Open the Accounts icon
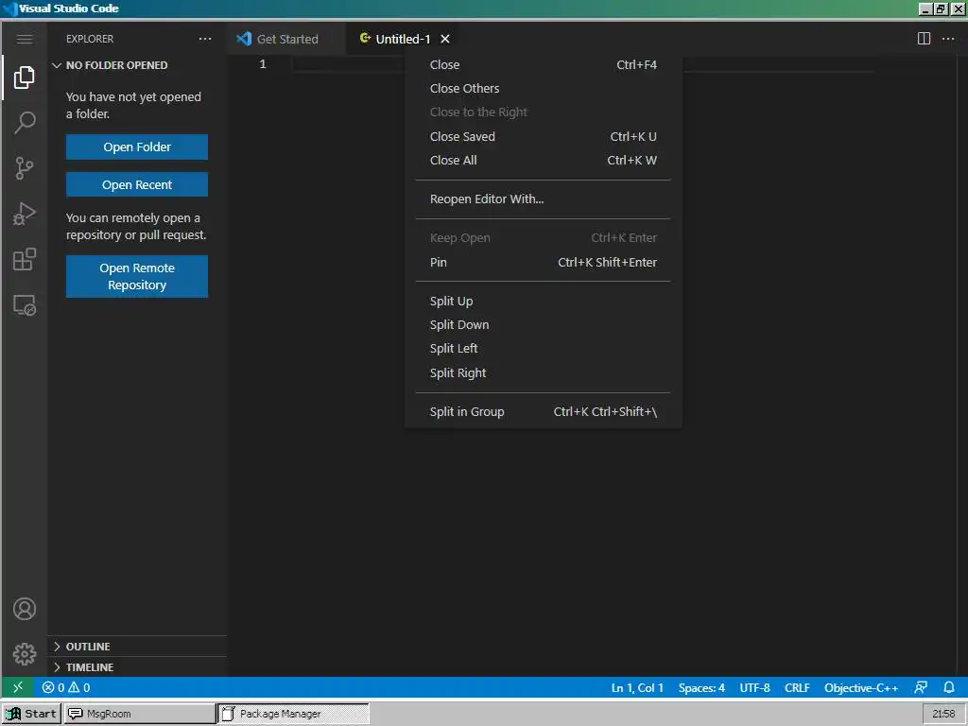The height and width of the screenshot is (726, 968). click(x=25, y=609)
